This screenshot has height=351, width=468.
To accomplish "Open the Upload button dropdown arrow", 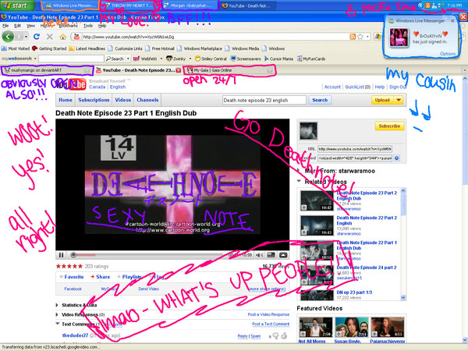I will 399,100.
